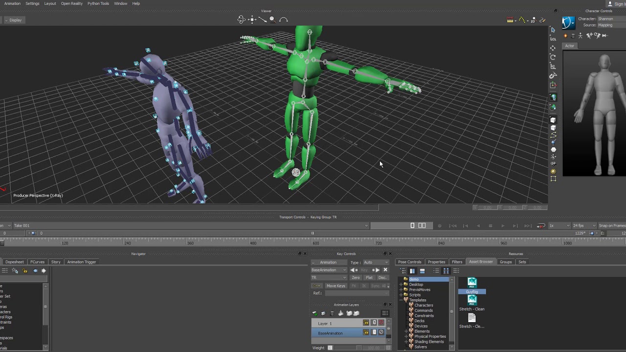
Task: Click the Move Keys button
Action: [336, 286]
